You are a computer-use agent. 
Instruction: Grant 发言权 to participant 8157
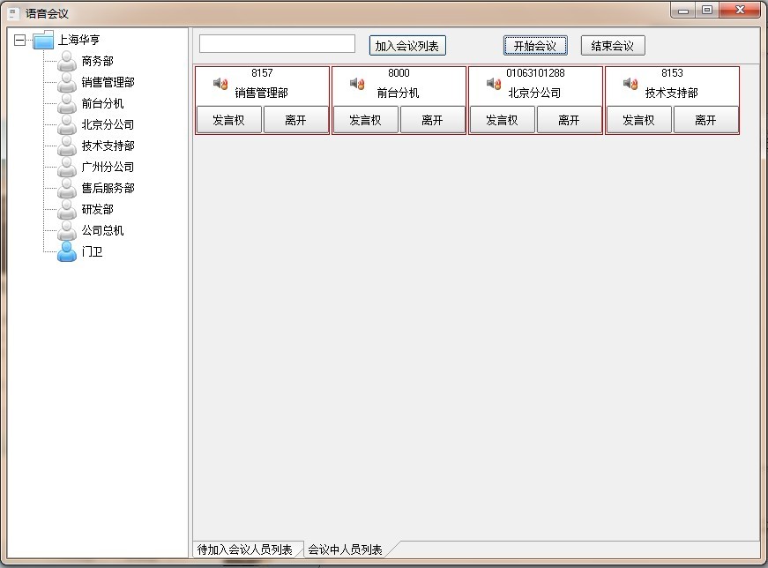[x=229, y=119]
